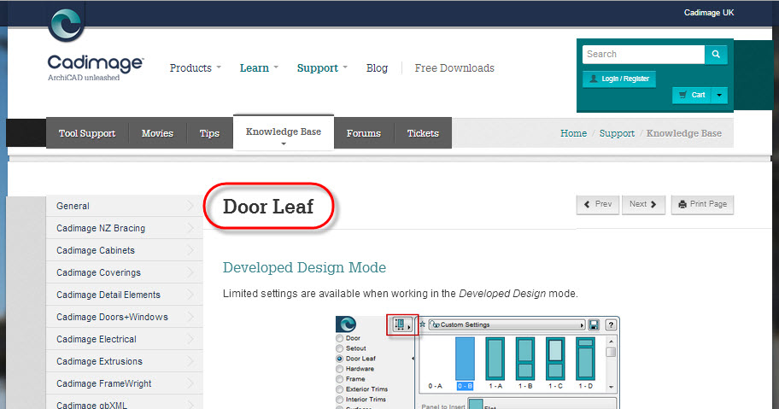Switch to the Movies tab
The image size is (779, 409).
(x=157, y=133)
